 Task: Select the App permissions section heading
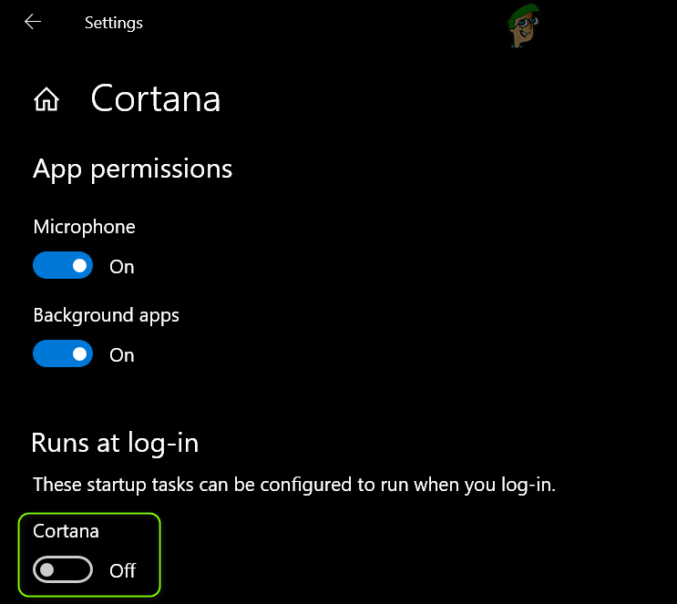click(x=132, y=169)
